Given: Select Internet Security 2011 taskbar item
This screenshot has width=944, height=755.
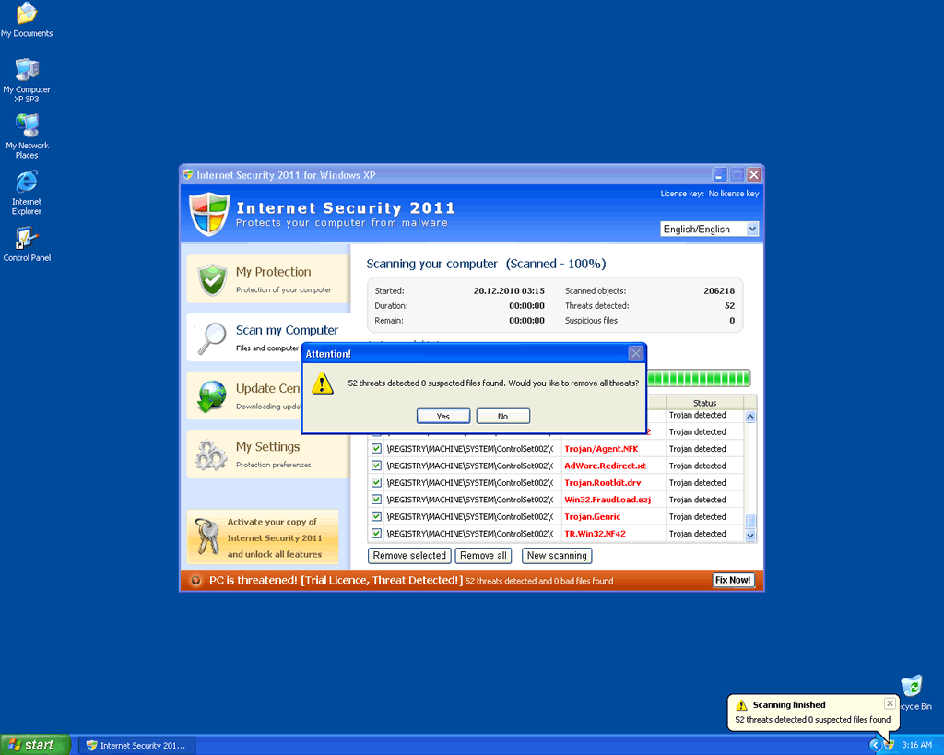Looking at the screenshot, I should click(x=136, y=745).
